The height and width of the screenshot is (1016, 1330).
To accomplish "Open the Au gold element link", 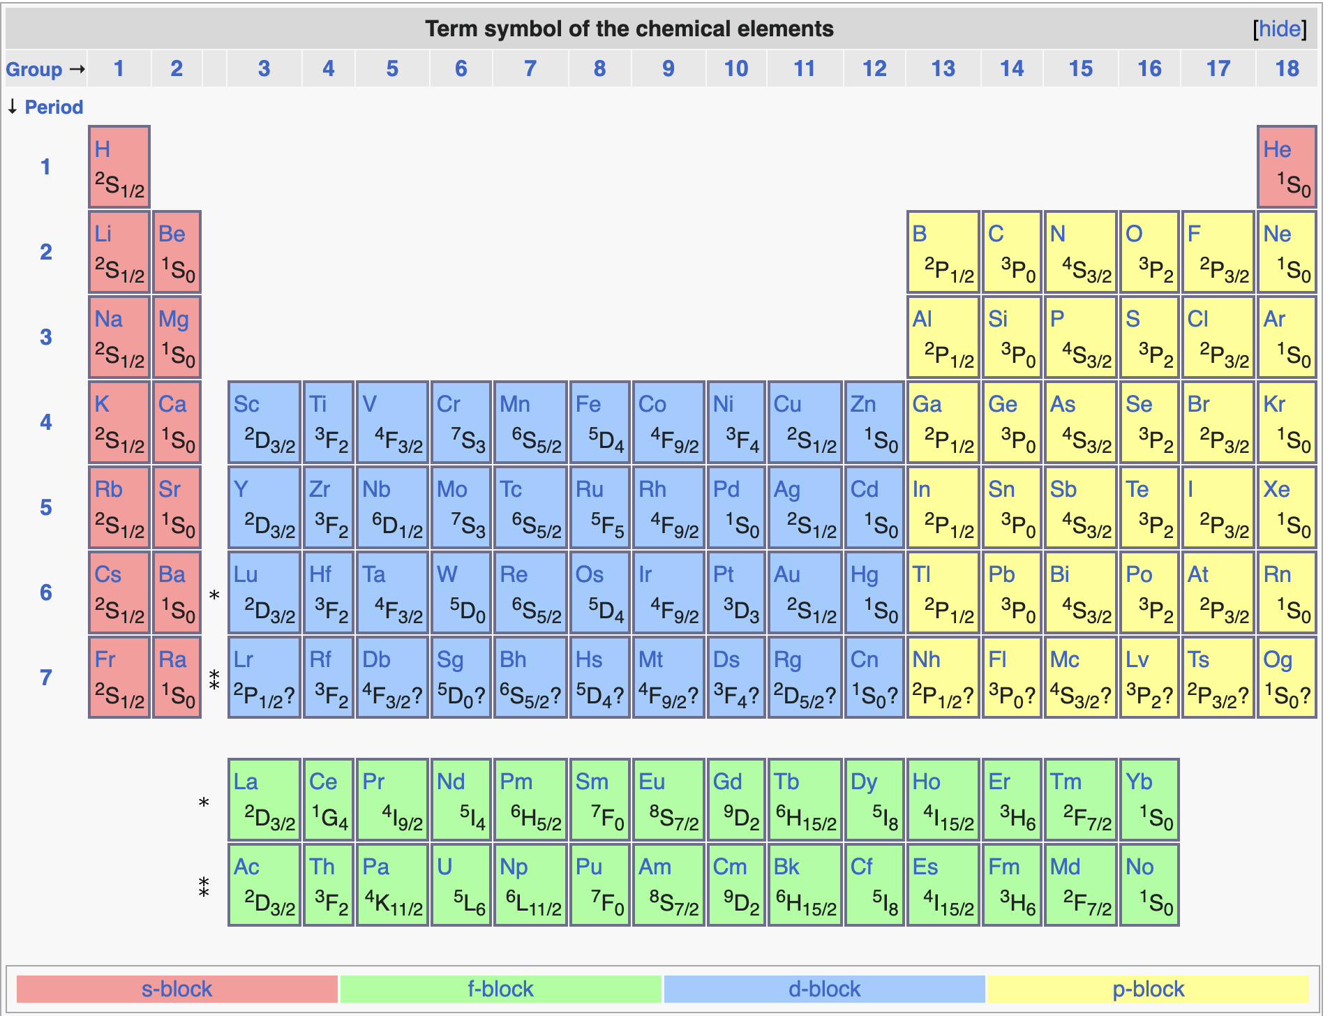I will pos(786,574).
